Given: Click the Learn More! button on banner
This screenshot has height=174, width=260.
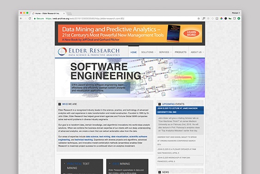Looking at the screenshot, I should click(x=191, y=33).
